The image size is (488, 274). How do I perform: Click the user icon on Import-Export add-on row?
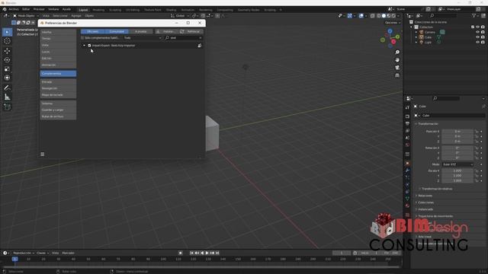(199, 46)
